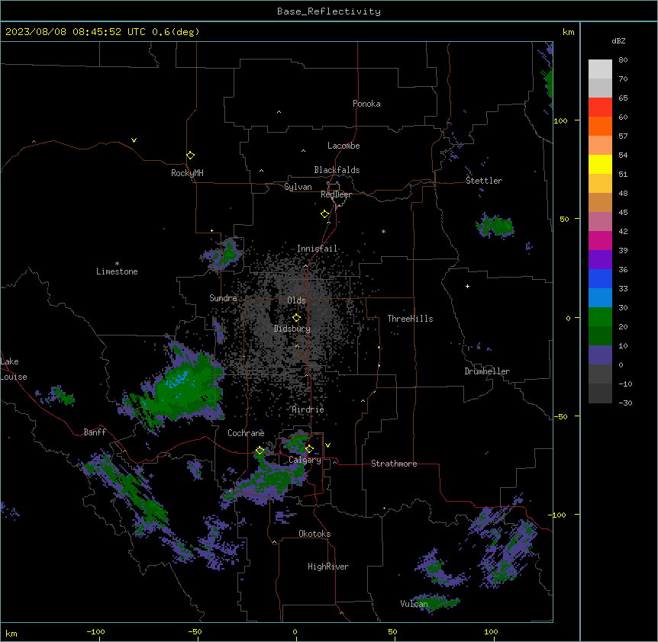Click the white asterisk east of RedDeer
The image size is (658, 642).
click(x=383, y=232)
